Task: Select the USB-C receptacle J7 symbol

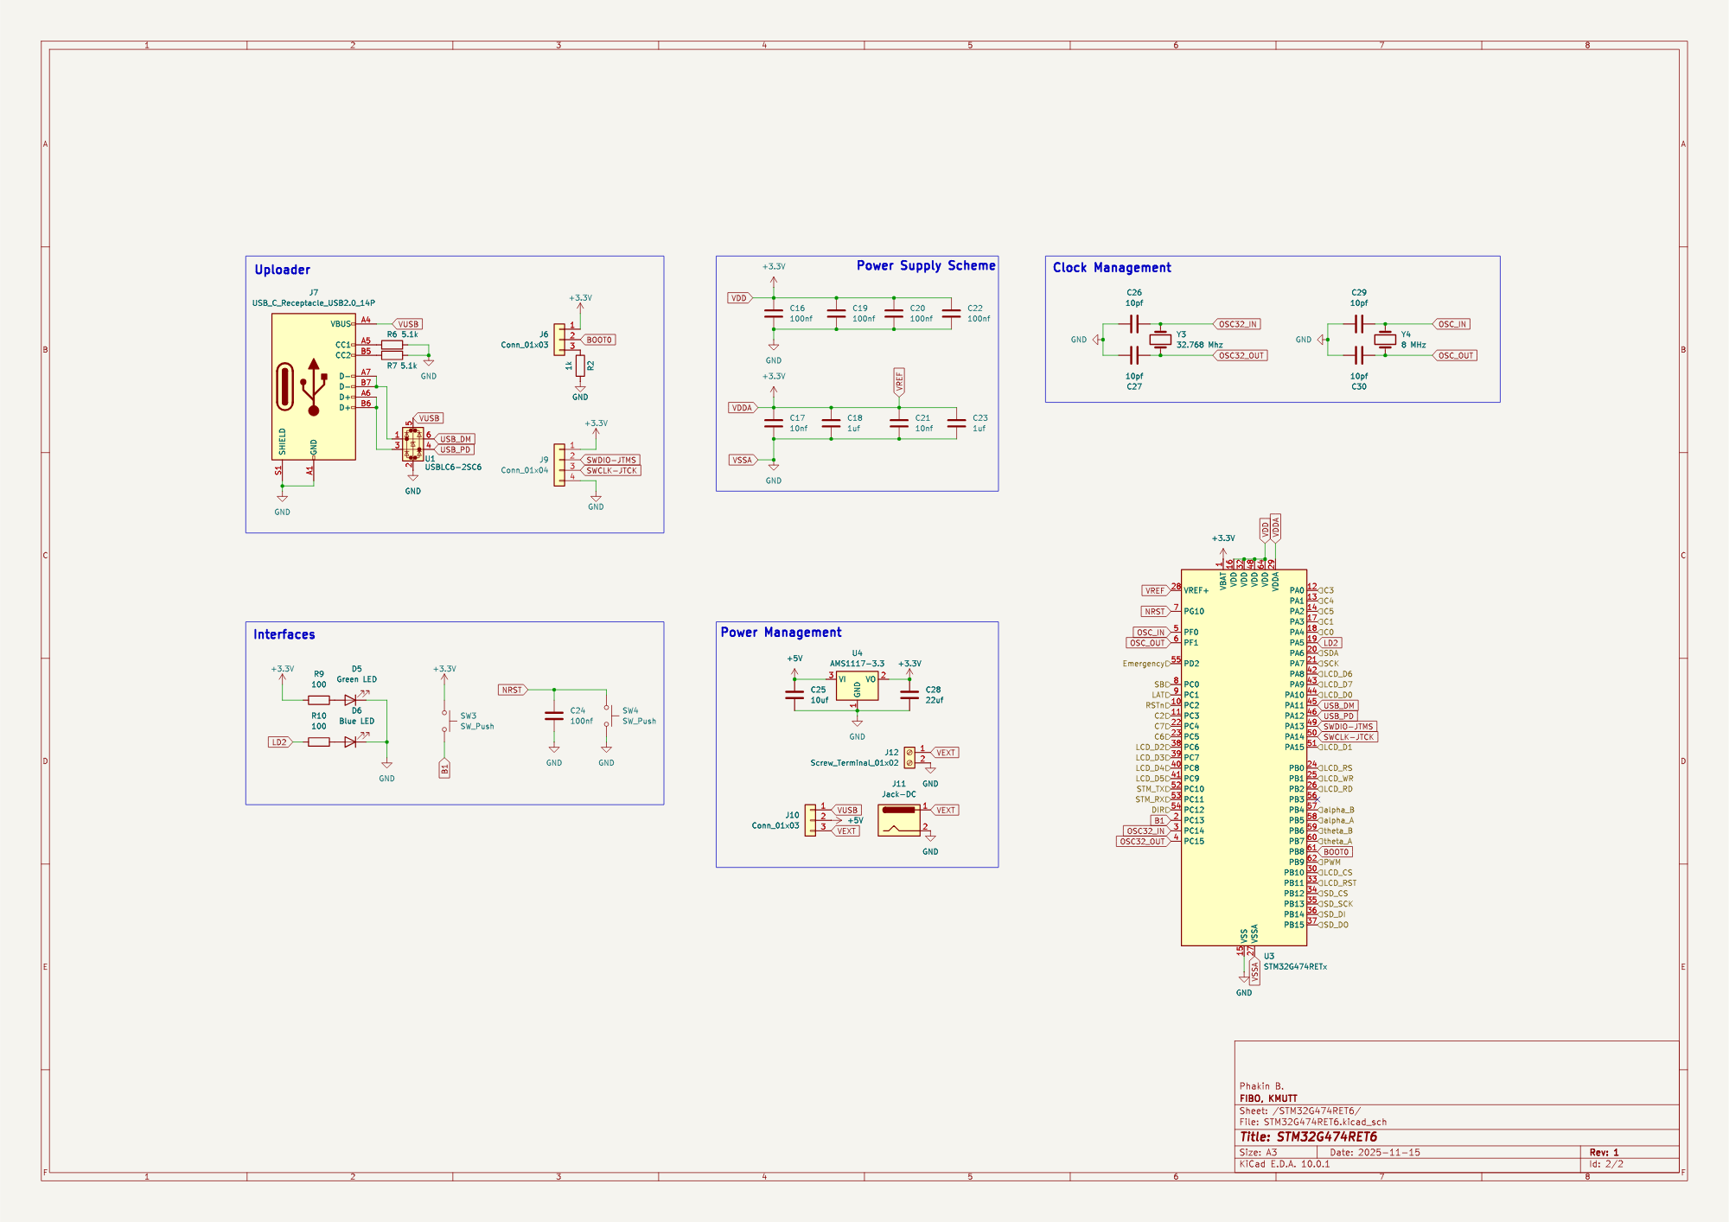Action: (313, 386)
